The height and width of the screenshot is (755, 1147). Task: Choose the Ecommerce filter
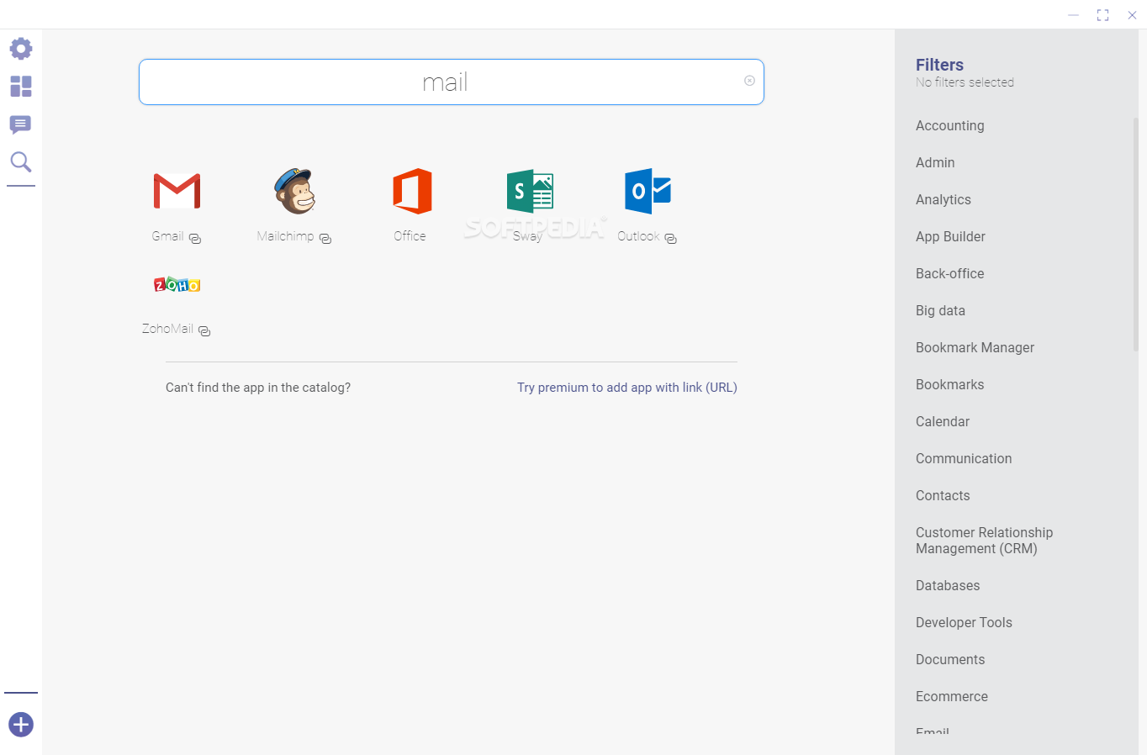pyautogui.click(x=952, y=696)
